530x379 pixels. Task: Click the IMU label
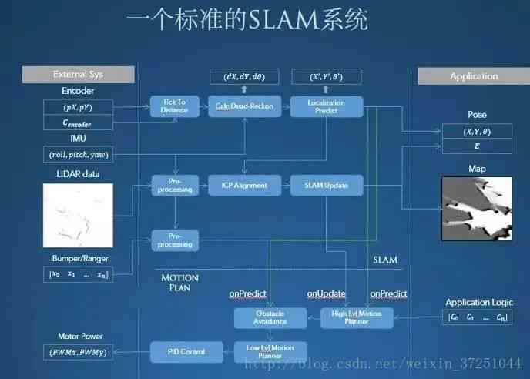point(78,139)
